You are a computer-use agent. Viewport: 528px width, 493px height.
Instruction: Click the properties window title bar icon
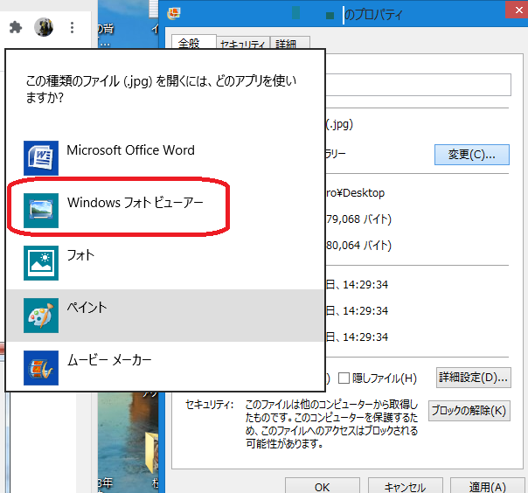[174, 13]
